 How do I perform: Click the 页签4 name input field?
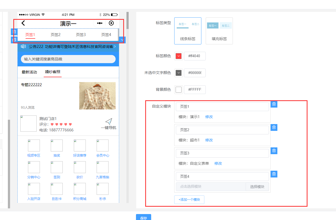(222, 177)
